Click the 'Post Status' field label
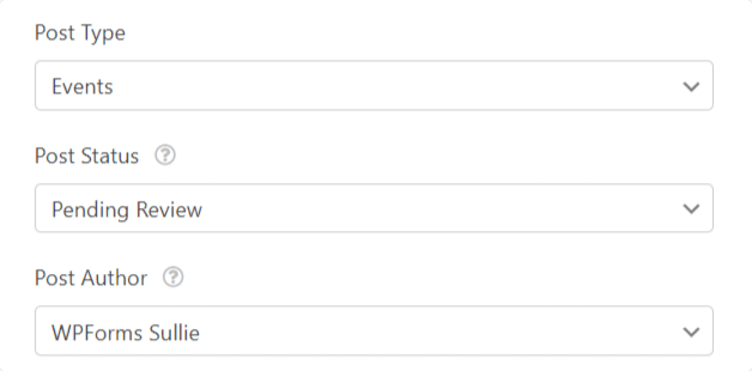Viewport: 752px width, 371px height. tap(86, 156)
